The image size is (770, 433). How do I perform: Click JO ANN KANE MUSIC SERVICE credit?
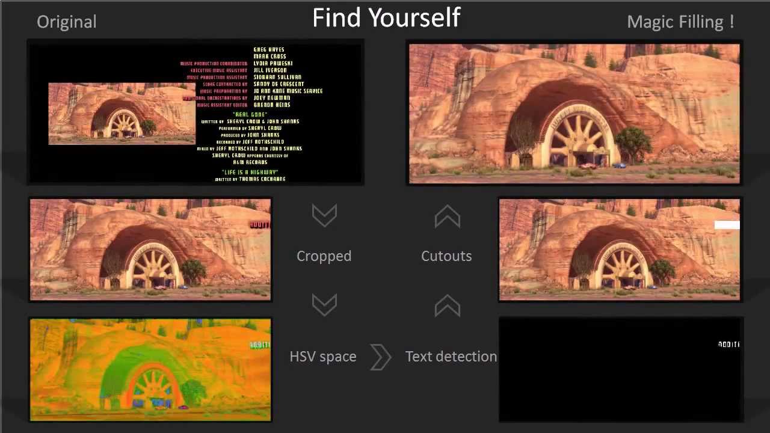tap(288, 91)
